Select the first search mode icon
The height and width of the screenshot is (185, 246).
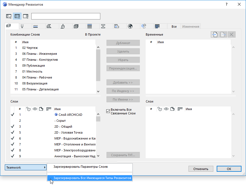(x=9, y=16)
